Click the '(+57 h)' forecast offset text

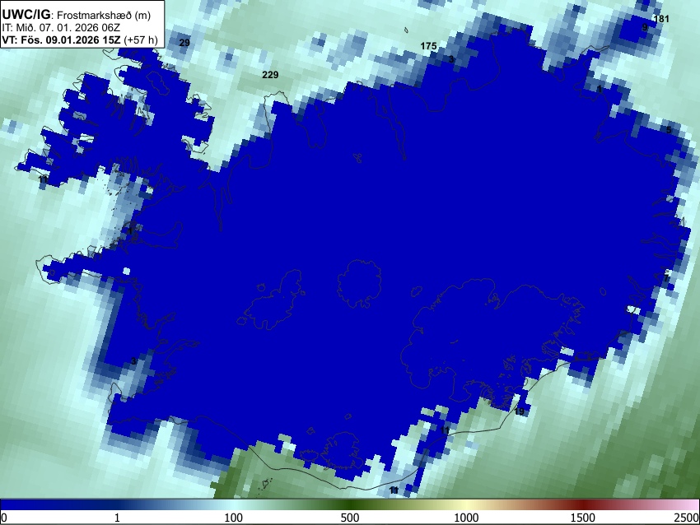pos(141,39)
